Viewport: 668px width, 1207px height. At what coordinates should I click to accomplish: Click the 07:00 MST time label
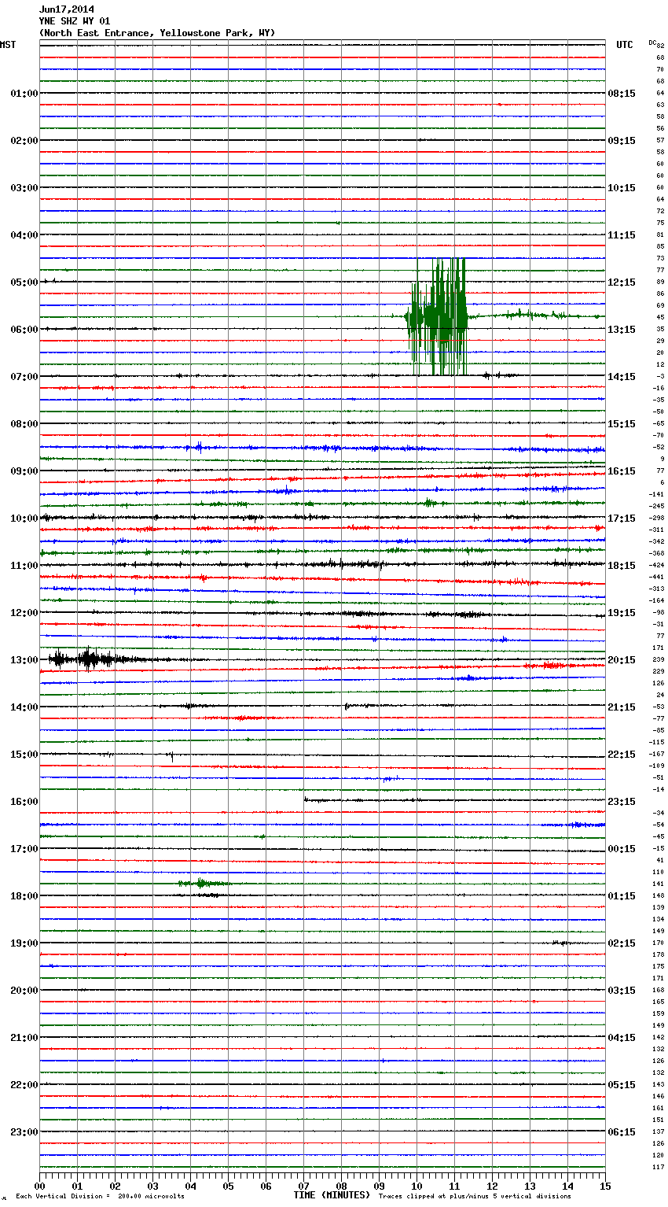(x=24, y=377)
